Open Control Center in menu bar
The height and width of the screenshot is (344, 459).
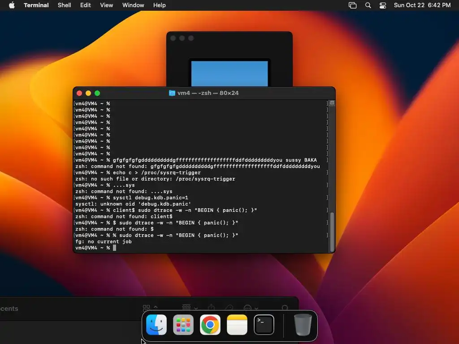(x=383, y=5)
